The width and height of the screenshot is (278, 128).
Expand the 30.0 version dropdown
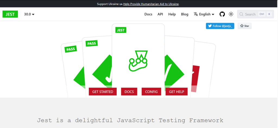[x=29, y=14]
